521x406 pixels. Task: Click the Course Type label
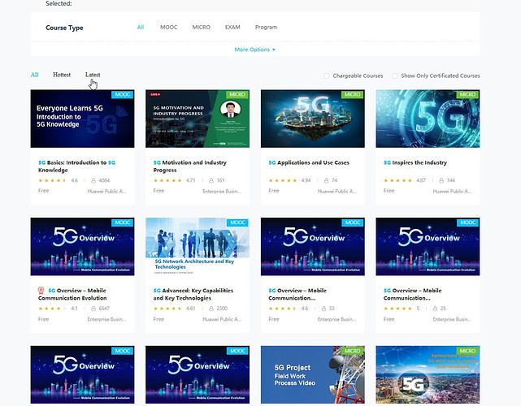point(64,28)
